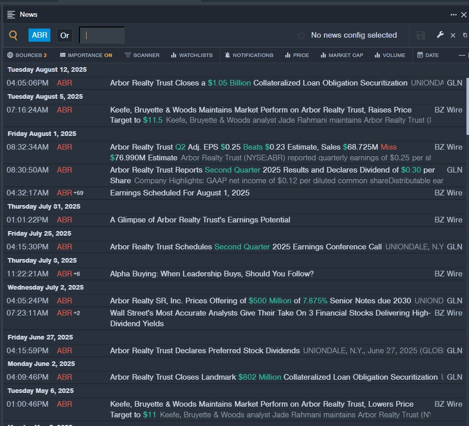The height and width of the screenshot is (426, 469).
Task: Click the 11:22:21AM timestamp
Action: pos(27,273)
